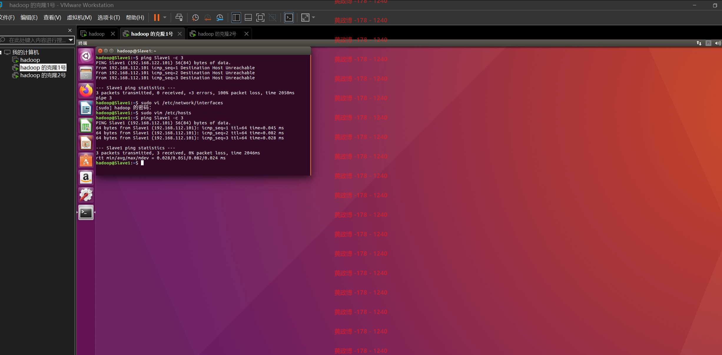Collapse the 我的计算机 tree node
The width and height of the screenshot is (722, 355).
coord(1,52)
